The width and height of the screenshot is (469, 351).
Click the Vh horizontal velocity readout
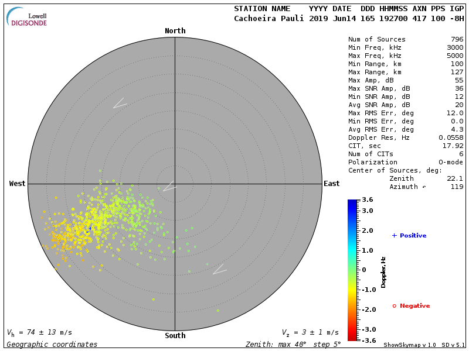tap(39, 332)
